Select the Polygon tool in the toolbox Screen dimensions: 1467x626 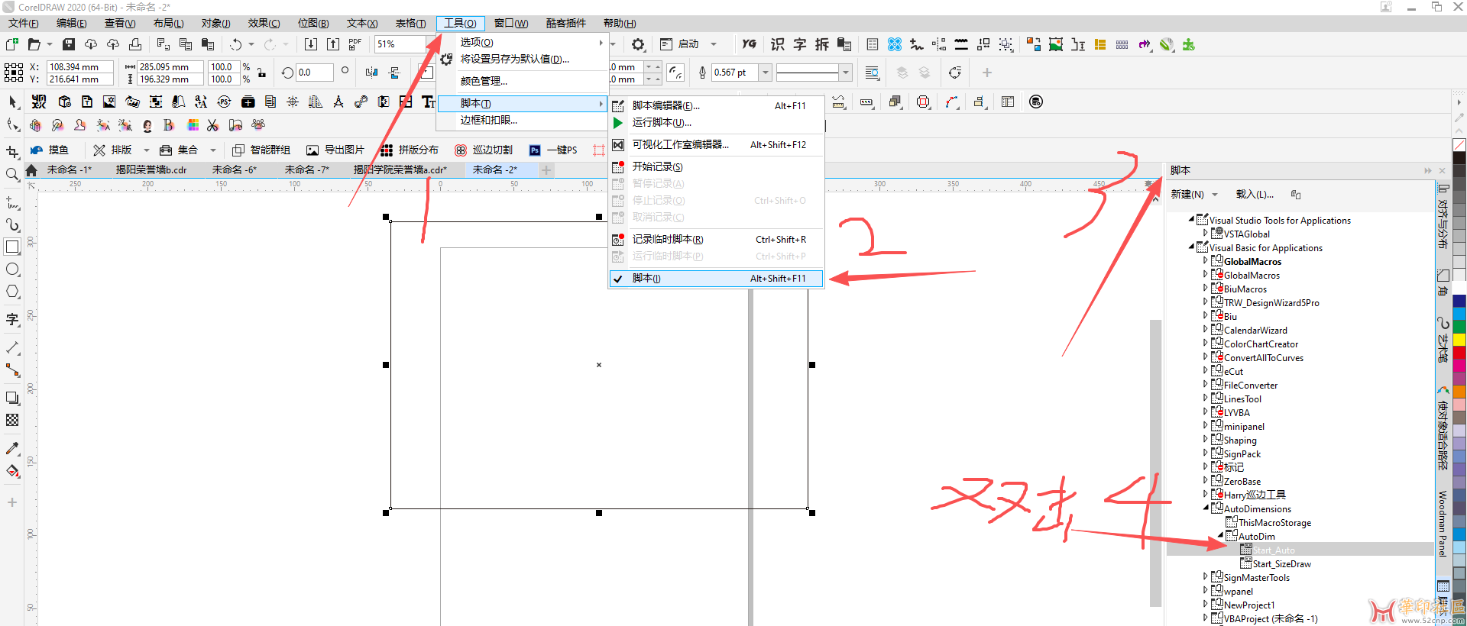12,292
